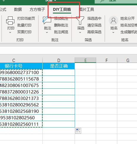Select cell ending 805115678

click(21, 79)
